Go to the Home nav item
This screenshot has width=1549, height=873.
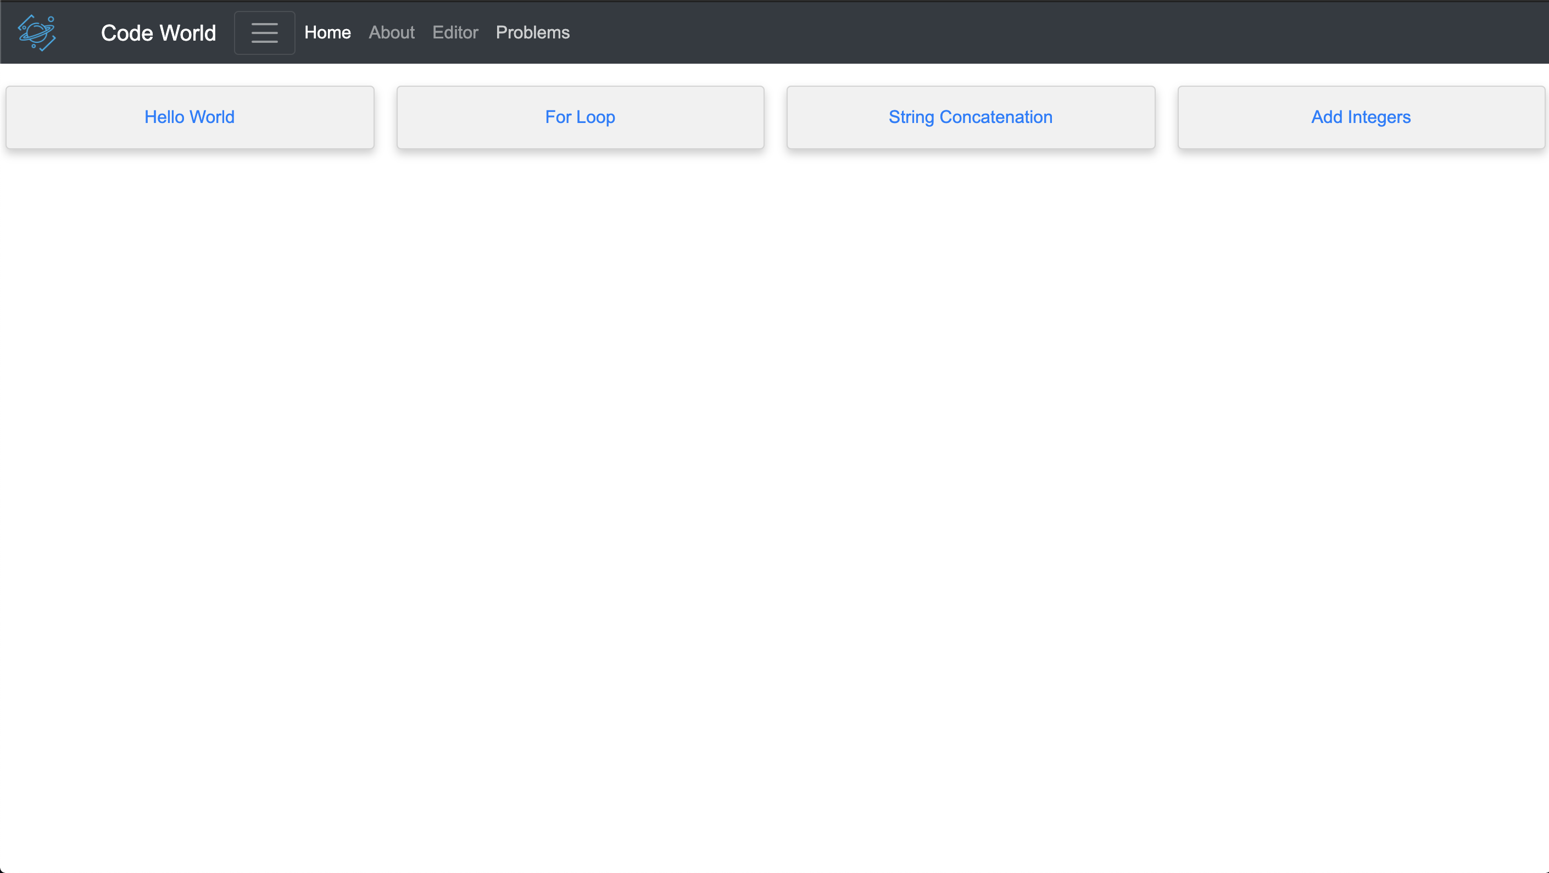pos(327,32)
